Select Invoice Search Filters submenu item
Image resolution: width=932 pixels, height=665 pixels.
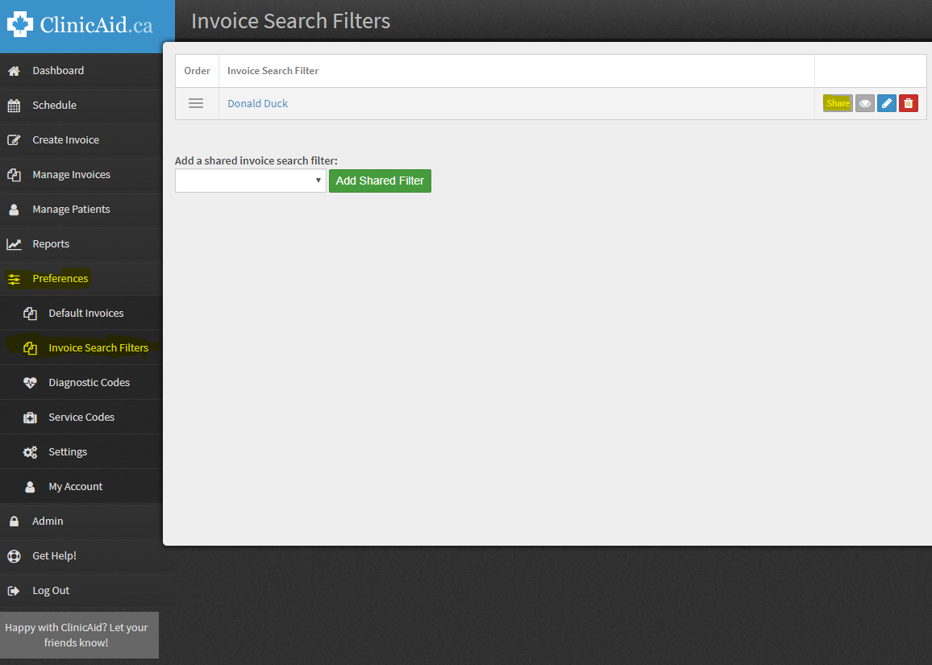(x=81, y=347)
